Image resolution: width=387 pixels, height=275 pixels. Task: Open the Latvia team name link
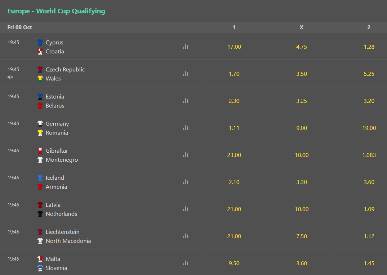[x=53, y=205]
